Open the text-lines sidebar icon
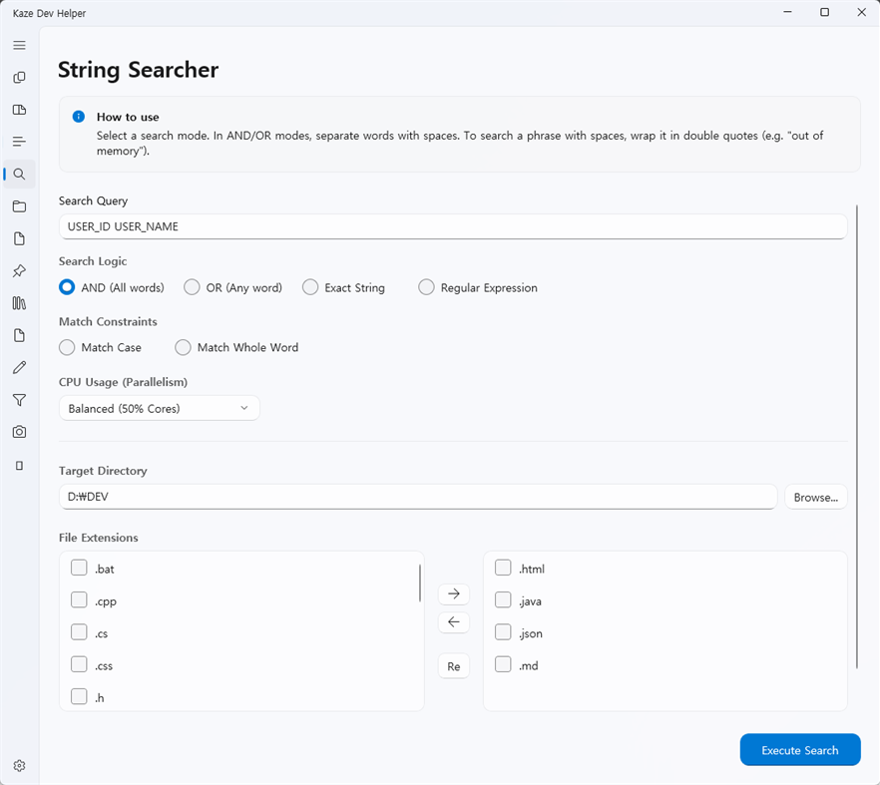Viewport: 880px width, 785px height. point(19,142)
